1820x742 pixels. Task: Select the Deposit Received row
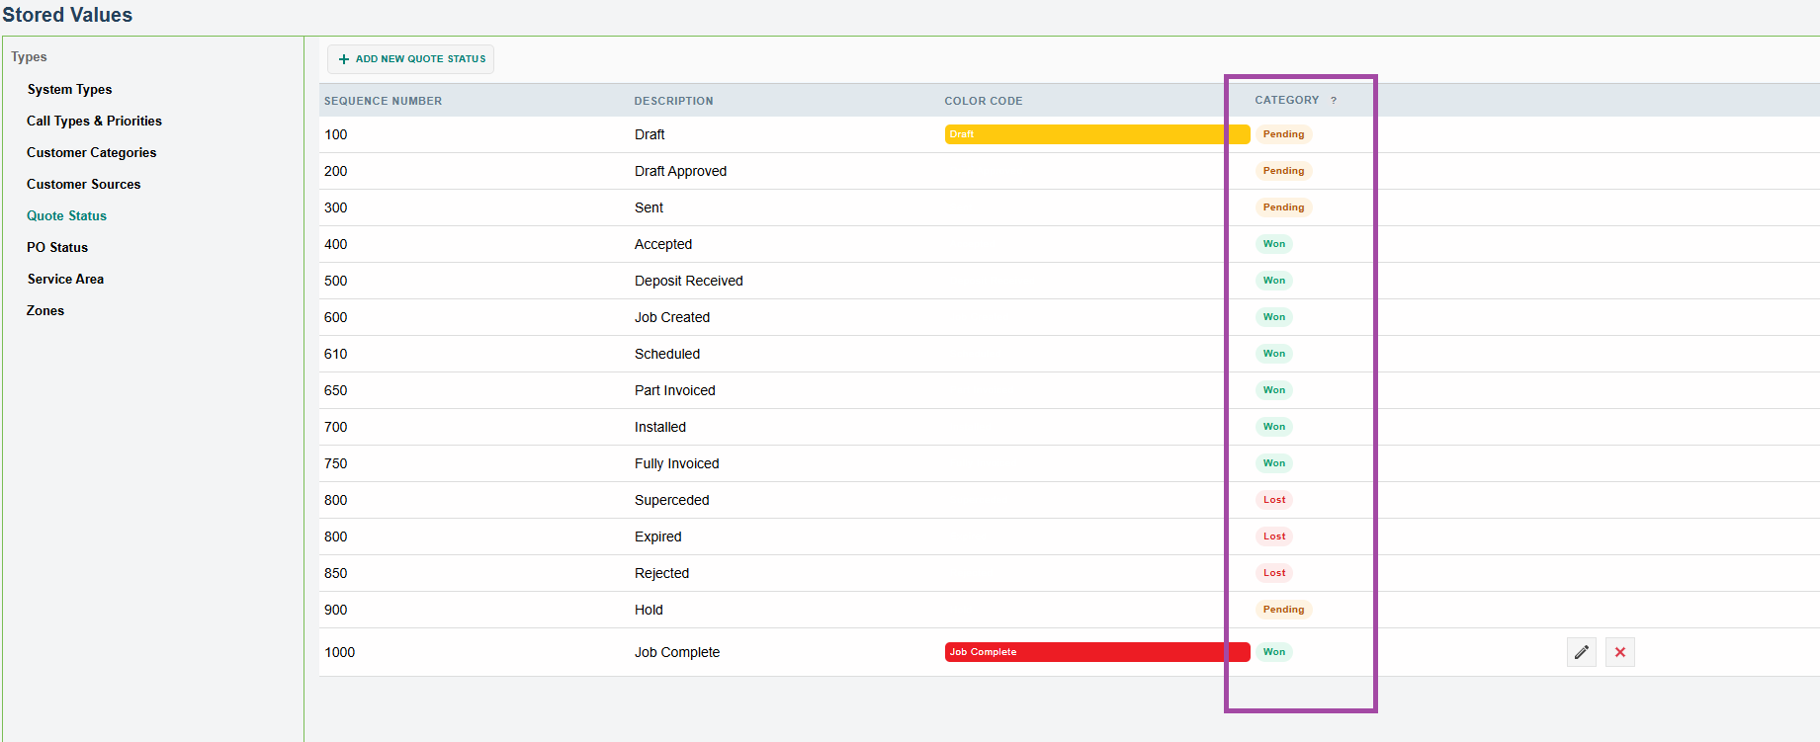click(1069, 281)
